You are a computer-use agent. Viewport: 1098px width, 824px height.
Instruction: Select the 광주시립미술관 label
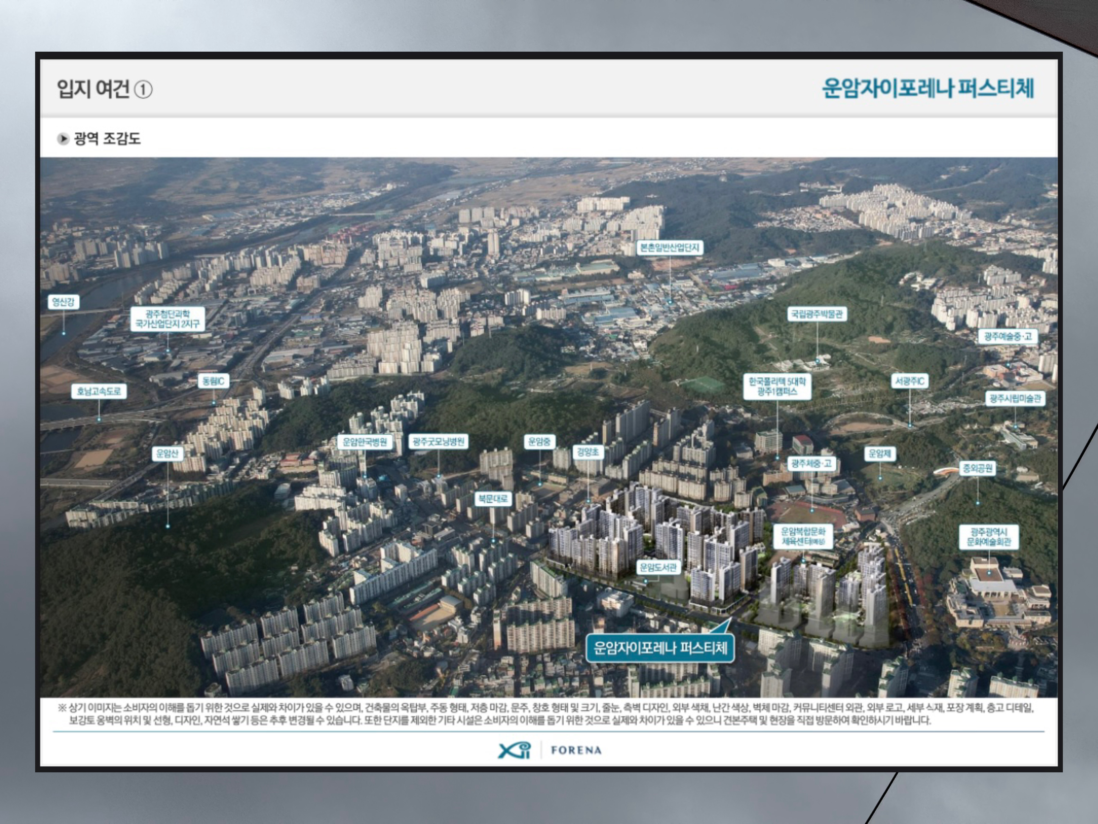1015,398
